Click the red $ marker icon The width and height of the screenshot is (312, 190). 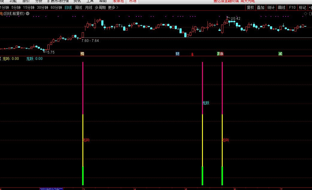click(x=192, y=54)
